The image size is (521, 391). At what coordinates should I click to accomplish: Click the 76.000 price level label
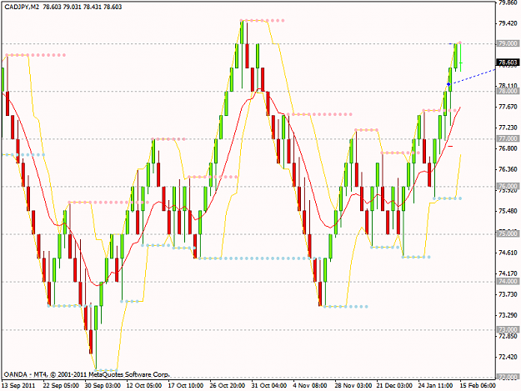(x=508, y=186)
